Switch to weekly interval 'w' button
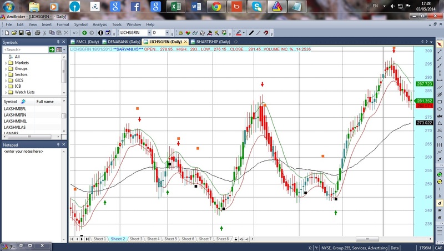Screen dimensions: 444x251 coord(440,210)
